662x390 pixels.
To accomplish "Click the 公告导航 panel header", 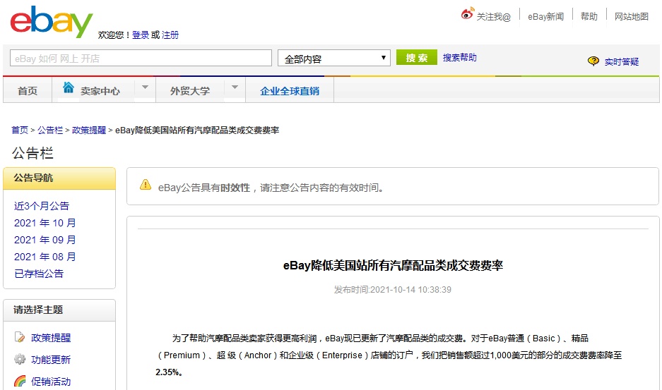I will click(x=59, y=178).
